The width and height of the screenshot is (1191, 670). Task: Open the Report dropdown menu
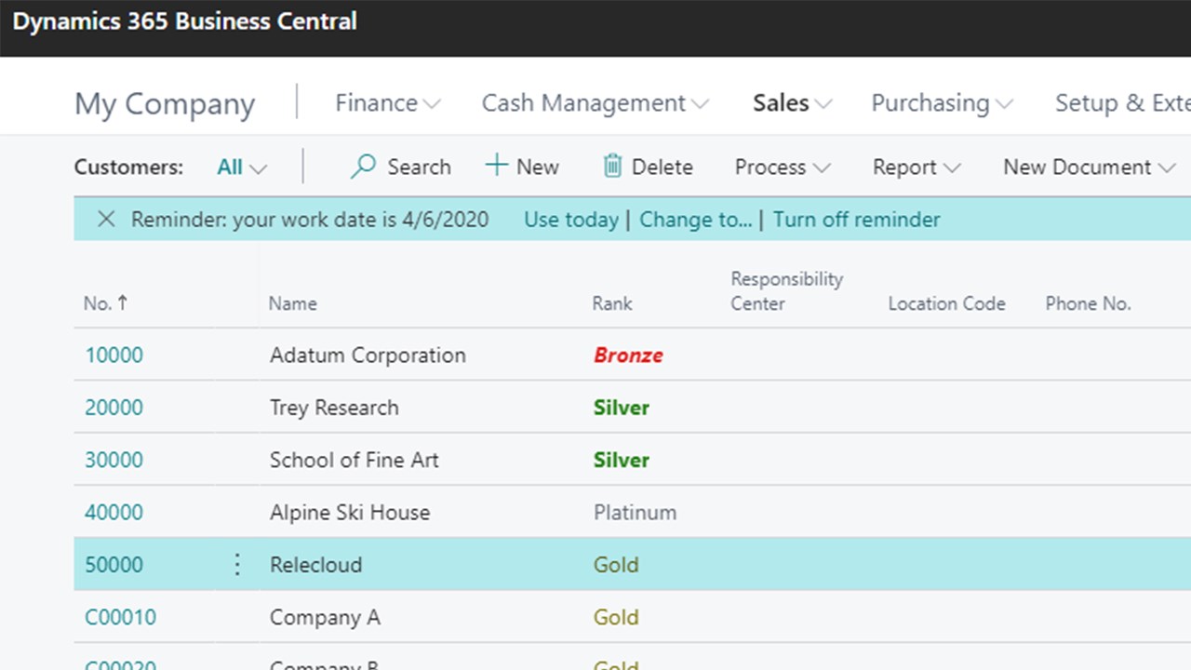pyautogui.click(x=916, y=167)
